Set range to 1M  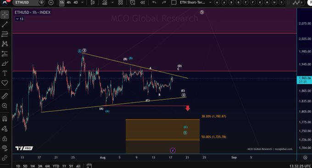pyautogui.click(x=33, y=166)
